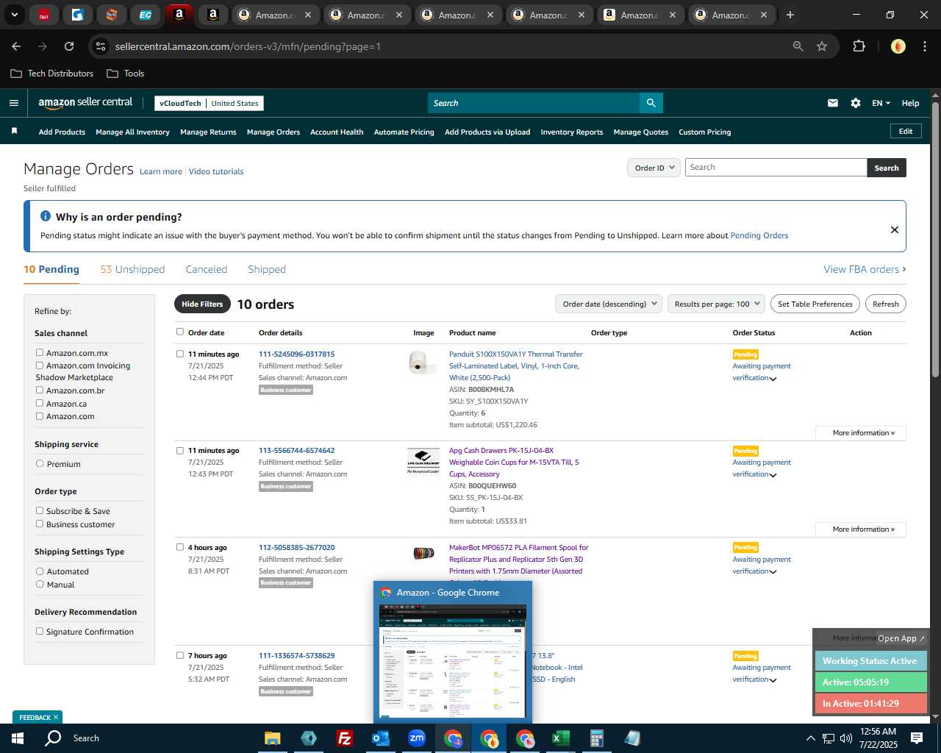Open a new browser tab
Image resolution: width=941 pixels, height=753 pixels.
click(x=790, y=15)
